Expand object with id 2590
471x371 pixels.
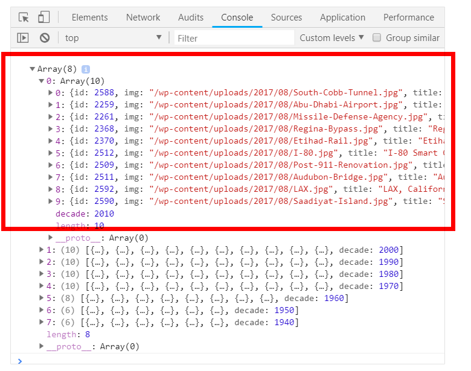click(x=51, y=201)
